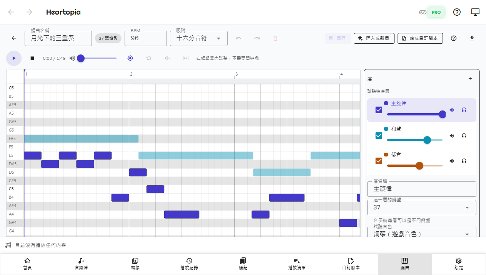The image size is (486, 275).
Task: Click the redo icon in editor toolbar
Action: pyautogui.click(x=257, y=38)
